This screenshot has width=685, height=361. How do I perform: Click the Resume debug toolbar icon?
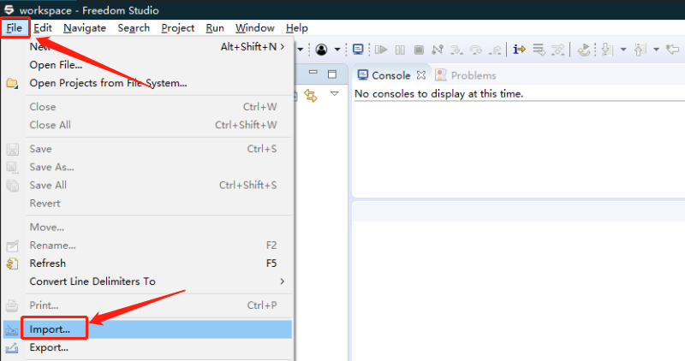tap(381, 50)
